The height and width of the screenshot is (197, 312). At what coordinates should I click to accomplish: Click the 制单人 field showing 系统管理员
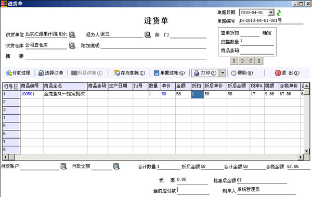point(266,190)
